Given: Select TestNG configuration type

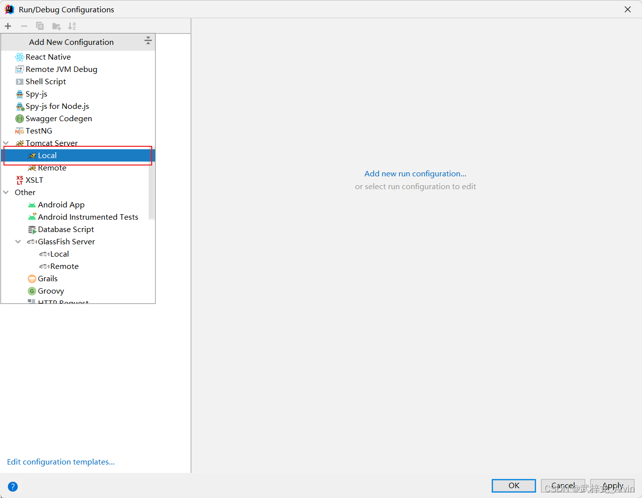Looking at the screenshot, I should pos(78,131).
